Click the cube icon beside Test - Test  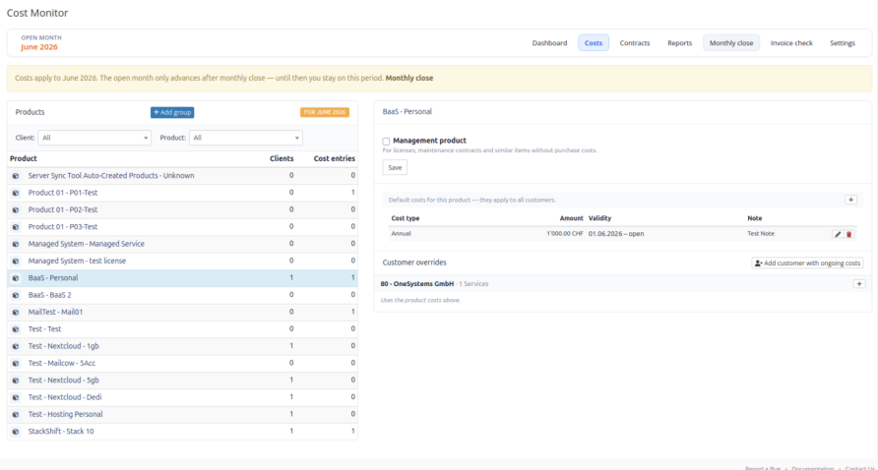[x=16, y=329]
